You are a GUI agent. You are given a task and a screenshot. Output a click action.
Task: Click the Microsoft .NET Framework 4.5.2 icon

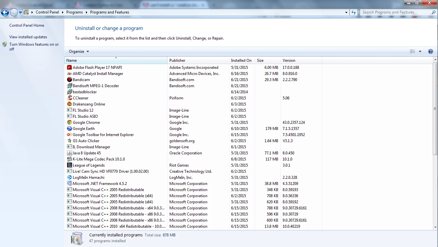click(69, 184)
